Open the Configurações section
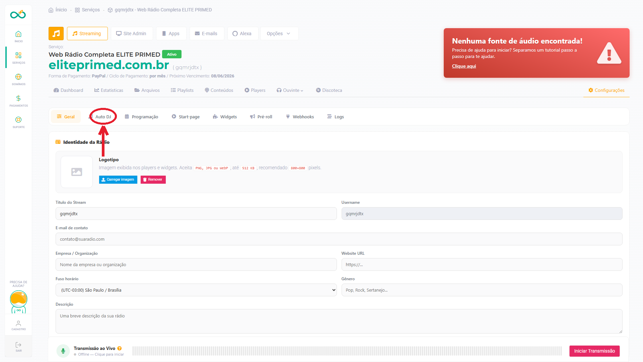 click(606, 90)
